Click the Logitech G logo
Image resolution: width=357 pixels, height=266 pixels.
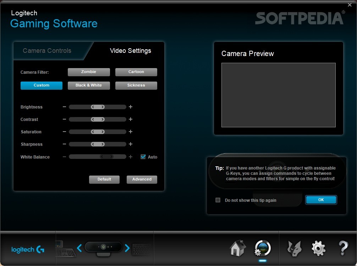click(28, 249)
